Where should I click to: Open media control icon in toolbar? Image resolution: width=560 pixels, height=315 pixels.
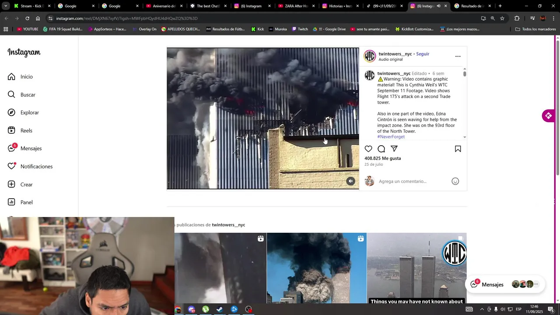click(532, 18)
